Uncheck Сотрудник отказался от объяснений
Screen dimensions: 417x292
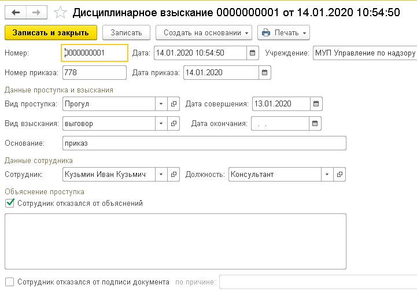(x=9, y=203)
